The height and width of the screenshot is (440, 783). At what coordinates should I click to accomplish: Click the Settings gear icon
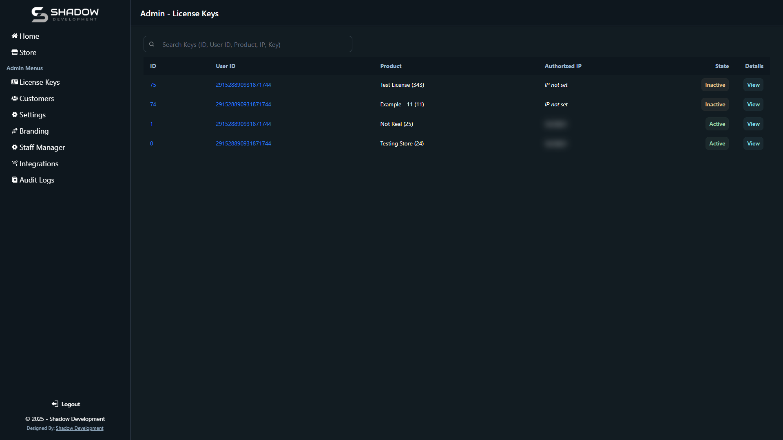pyautogui.click(x=15, y=115)
